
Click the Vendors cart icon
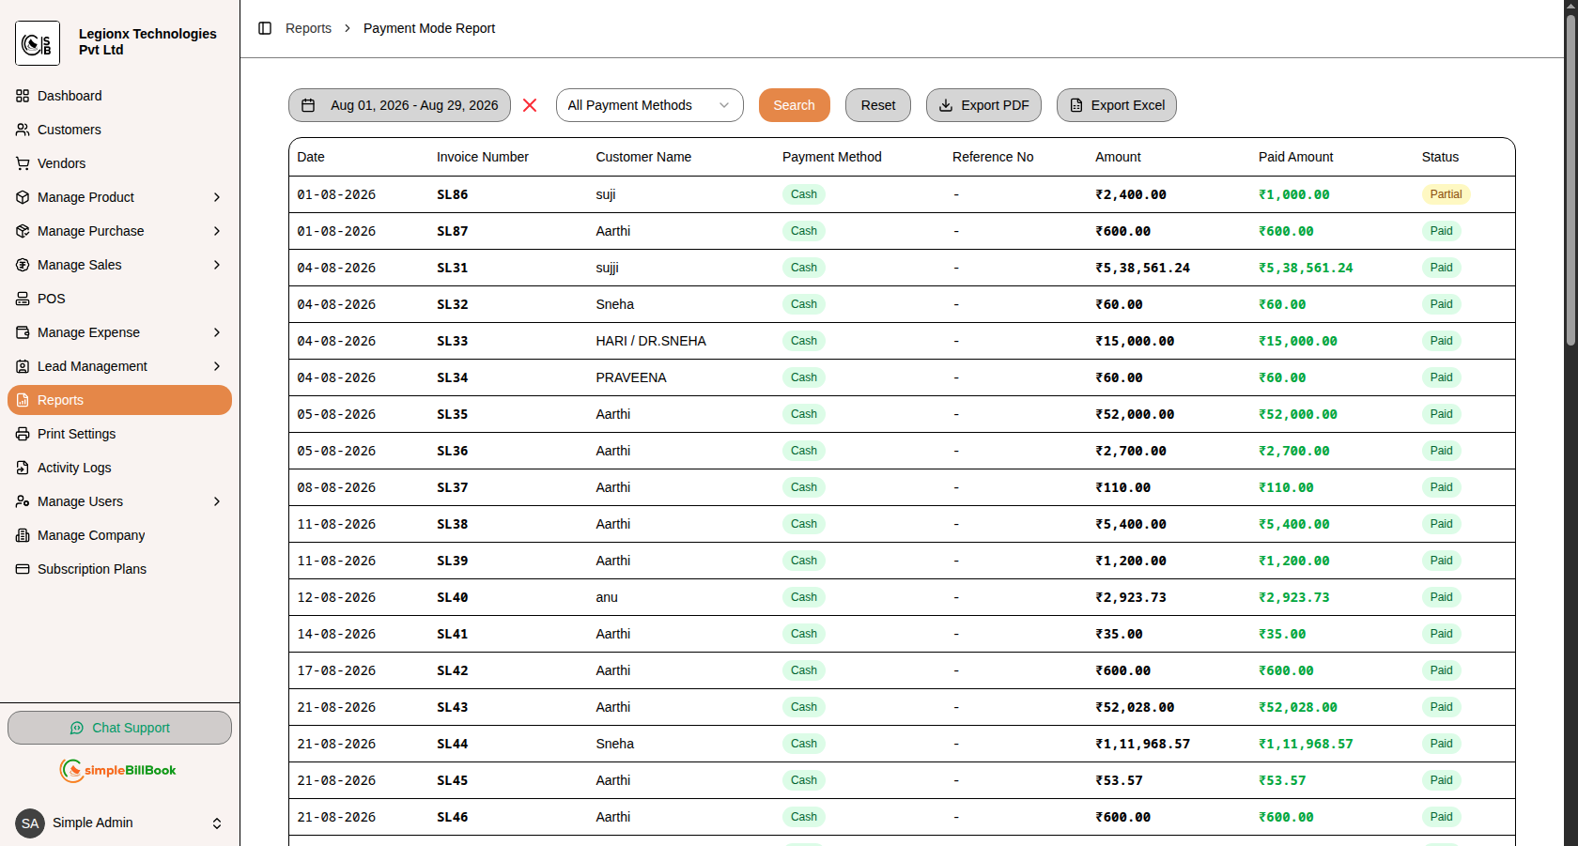coord(23,163)
